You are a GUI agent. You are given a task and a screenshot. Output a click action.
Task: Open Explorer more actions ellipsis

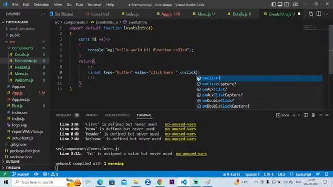click(x=43, y=14)
